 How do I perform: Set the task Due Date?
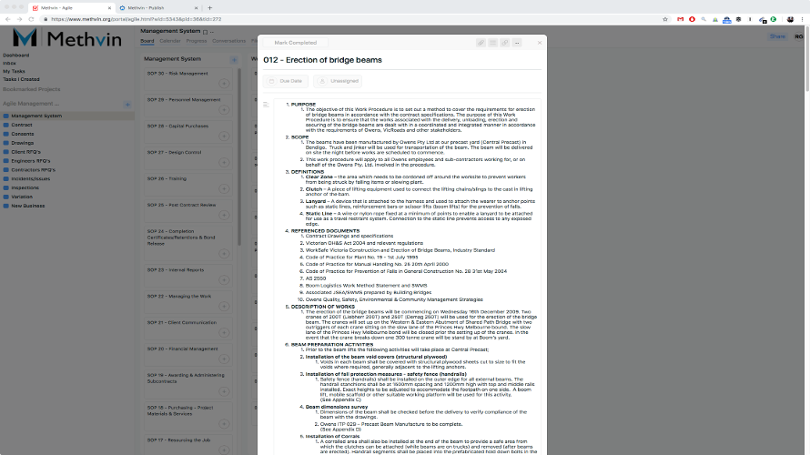[286, 81]
